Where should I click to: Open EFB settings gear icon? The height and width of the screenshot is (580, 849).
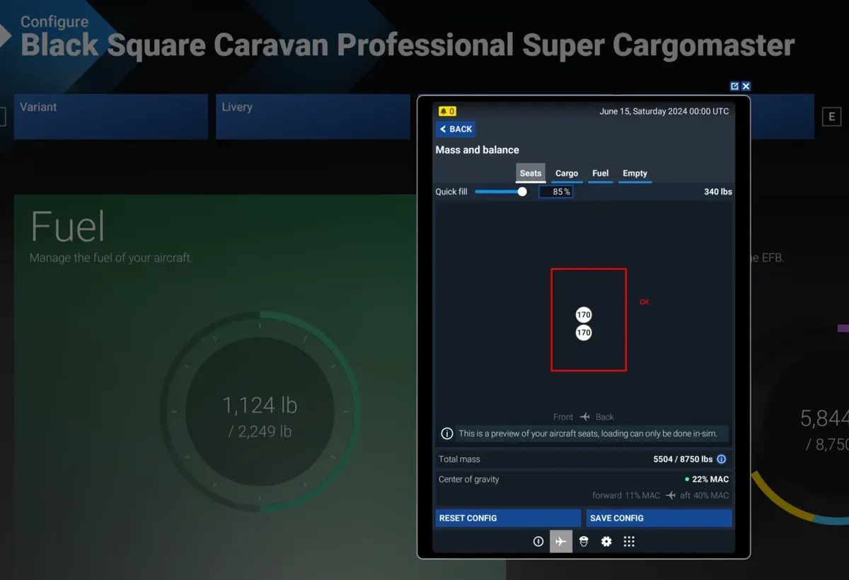click(x=606, y=542)
